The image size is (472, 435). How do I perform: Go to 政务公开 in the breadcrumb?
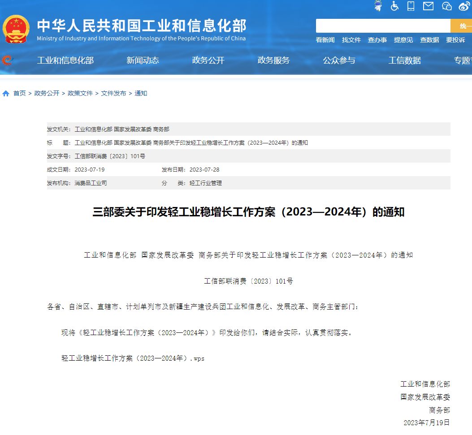click(47, 94)
